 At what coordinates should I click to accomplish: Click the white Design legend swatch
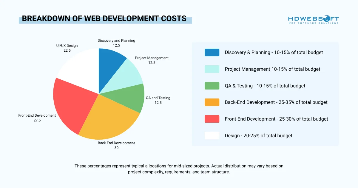pos(212,135)
